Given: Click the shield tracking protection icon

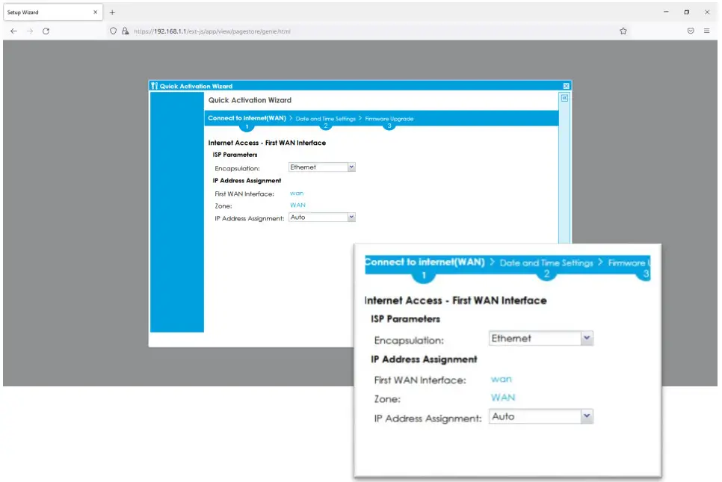Looking at the screenshot, I should pyautogui.click(x=114, y=31).
